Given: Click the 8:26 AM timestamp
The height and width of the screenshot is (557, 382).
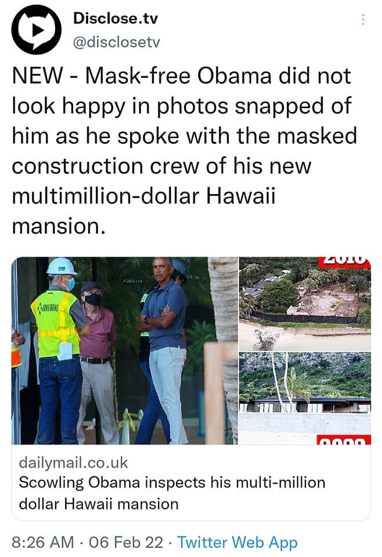Looking at the screenshot, I should [42, 542].
